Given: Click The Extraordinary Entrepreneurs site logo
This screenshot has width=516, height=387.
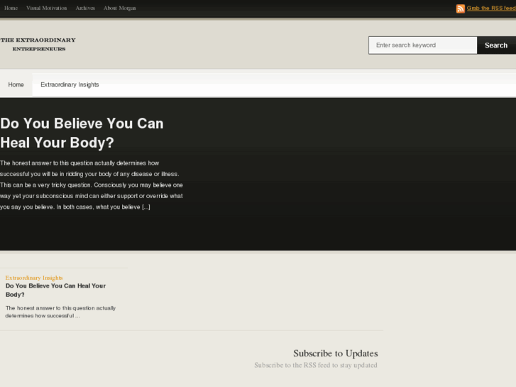Looking at the screenshot, I should point(38,45).
